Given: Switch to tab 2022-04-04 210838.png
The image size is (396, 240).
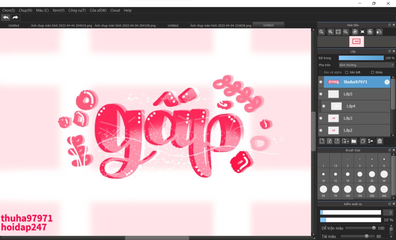Looking at the screenshot, I should coord(221,25).
